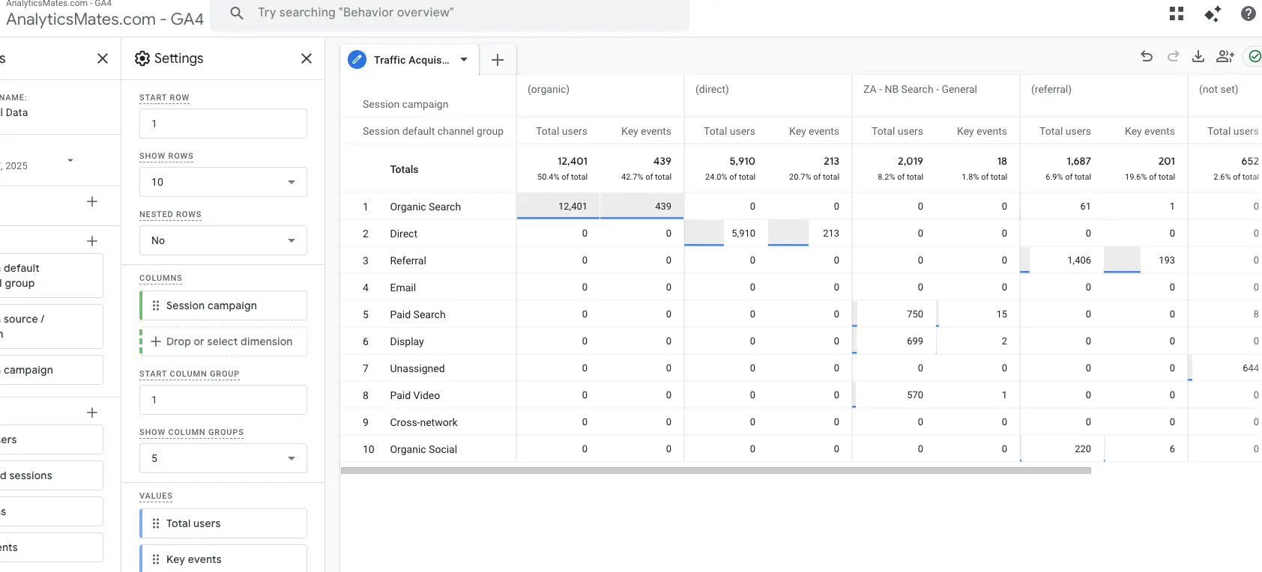
Task: Click the Session campaign column chip
Action: tap(223, 305)
